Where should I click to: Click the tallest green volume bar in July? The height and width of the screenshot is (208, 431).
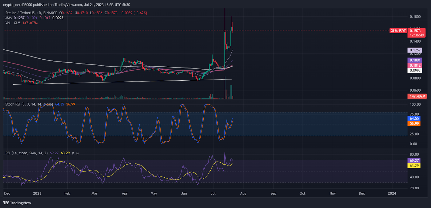coord(225,88)
